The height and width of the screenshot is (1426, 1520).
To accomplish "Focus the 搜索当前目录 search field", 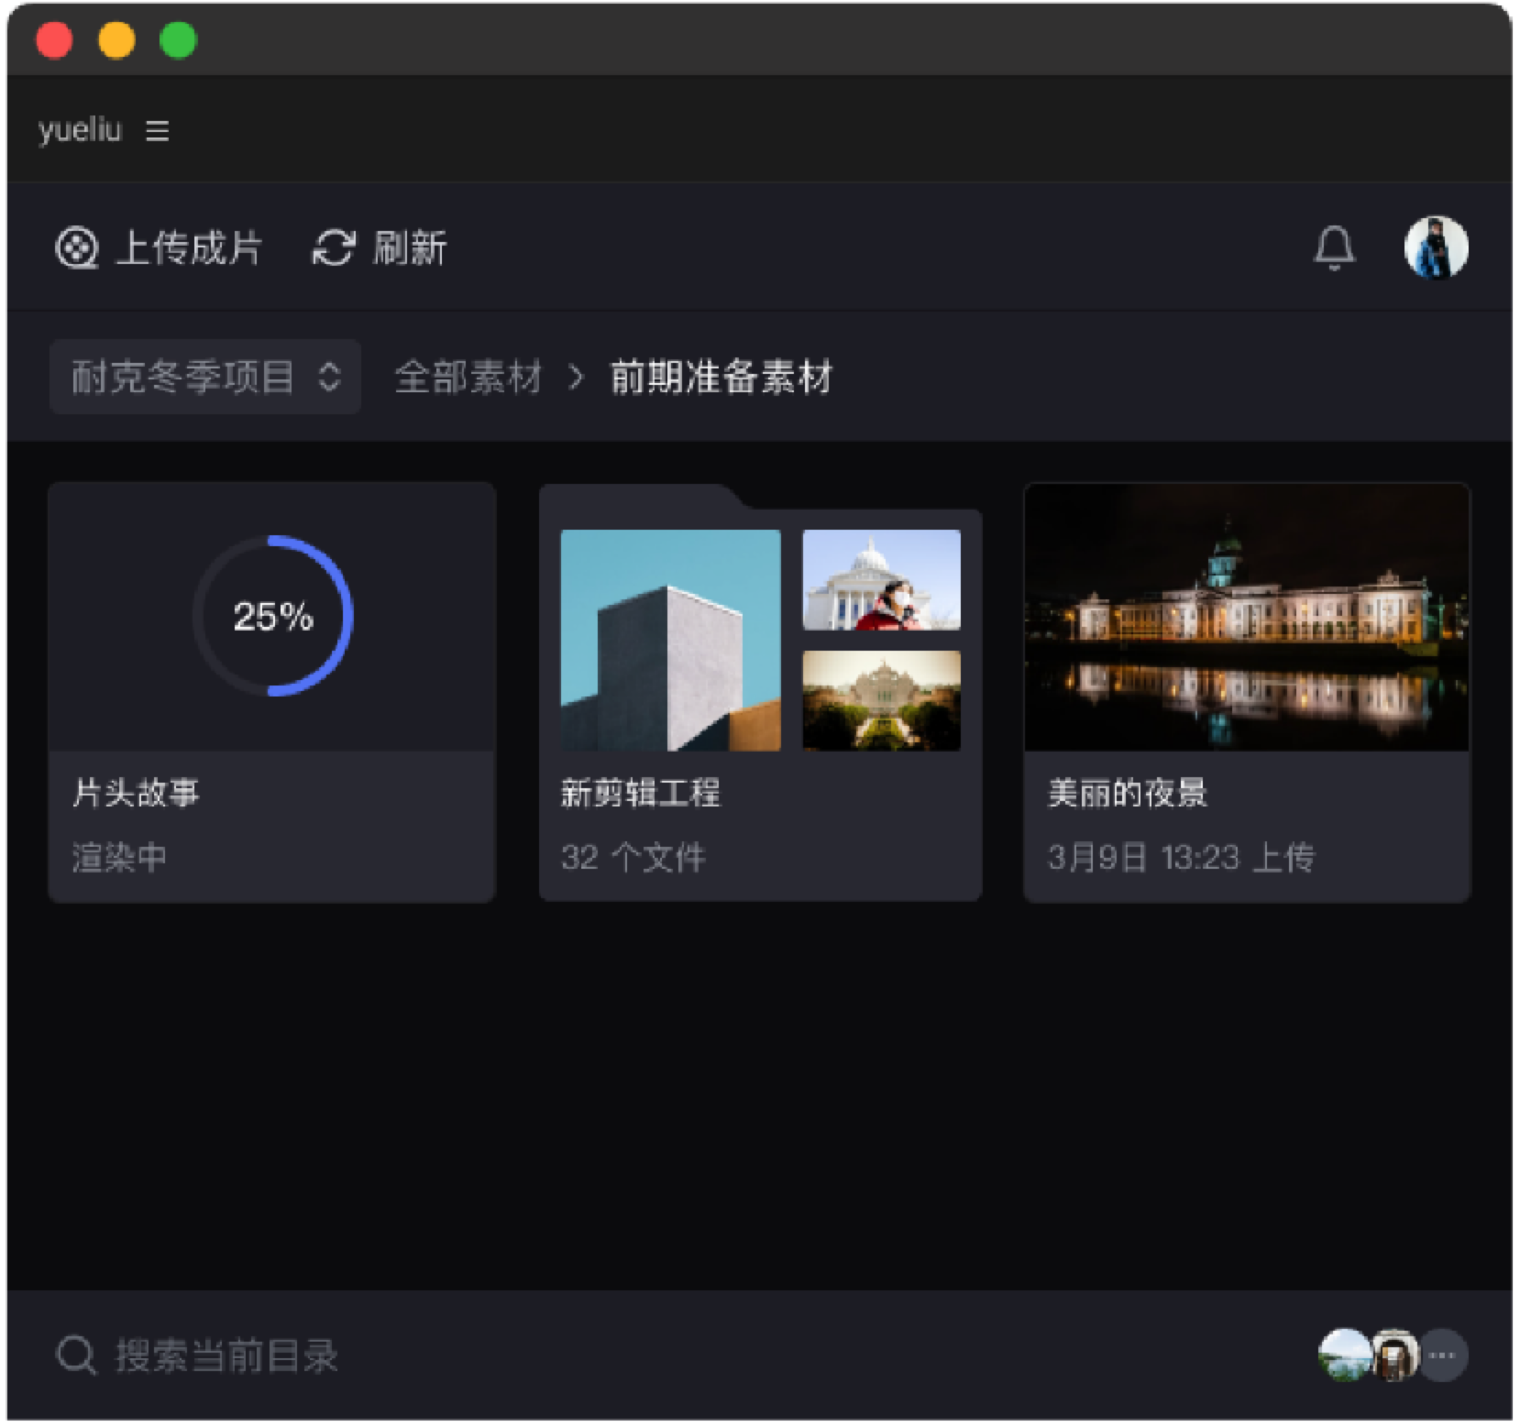I will click(x=226, y=1356).
